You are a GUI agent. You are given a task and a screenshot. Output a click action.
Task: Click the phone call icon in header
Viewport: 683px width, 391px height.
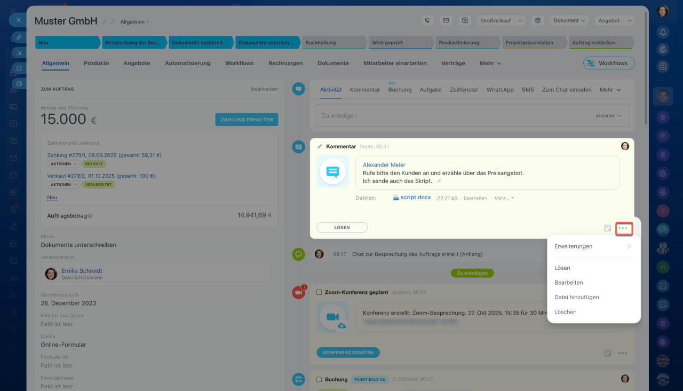click(x=427, y=21)
